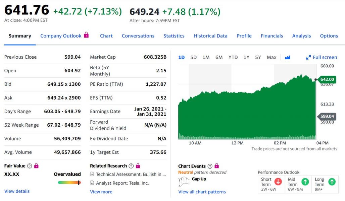Switch chart range to YTD
The image size is (345, 201).
233,57
